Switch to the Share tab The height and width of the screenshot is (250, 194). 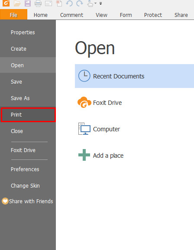pyautogui.click(x=181, y=15)
